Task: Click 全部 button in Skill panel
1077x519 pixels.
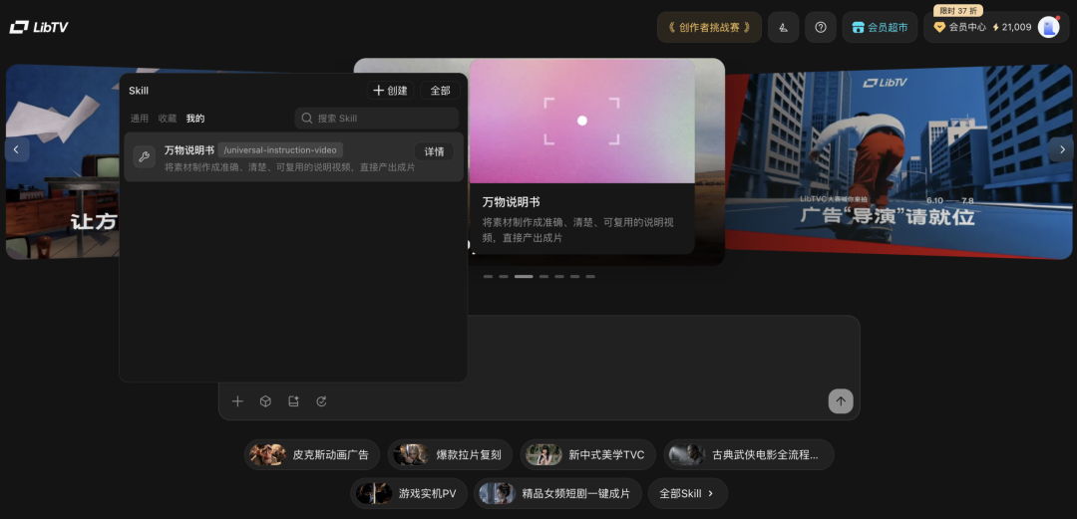Action: (441, 91)
